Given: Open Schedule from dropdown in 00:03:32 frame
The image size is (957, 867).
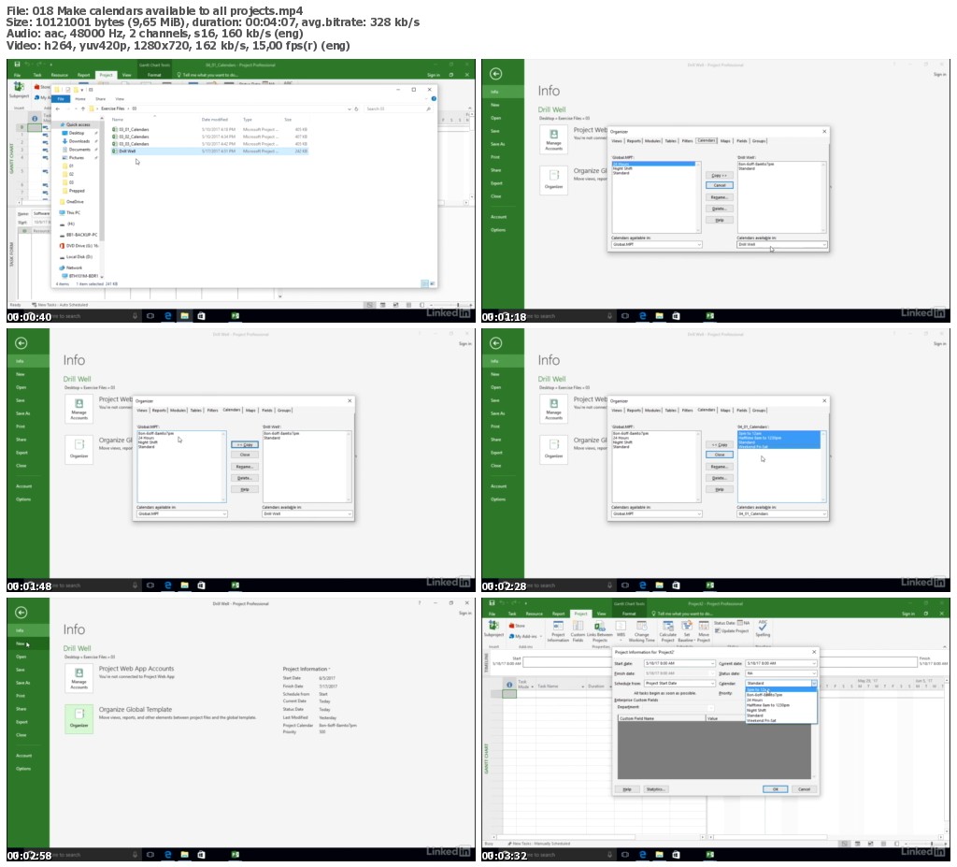Looking at the screenshot, I should [711, 683].
